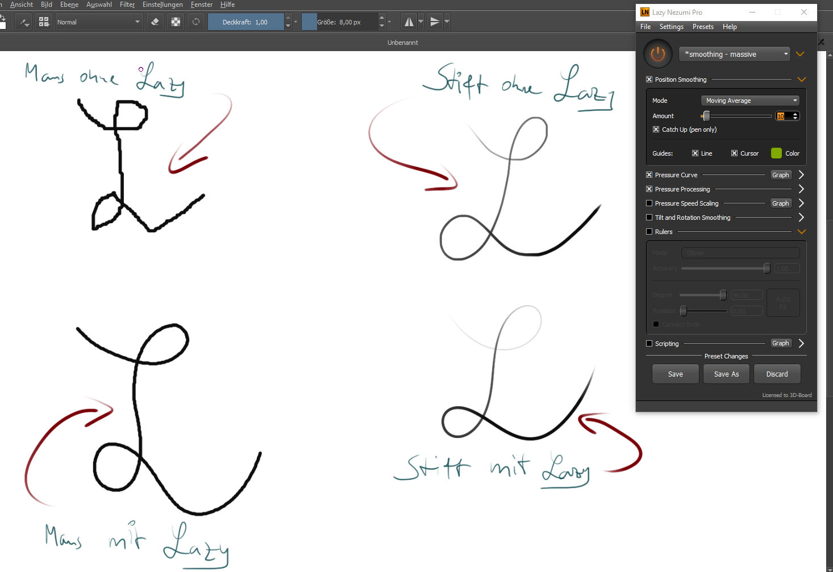Open Krita Filter menu
The height and width of the screenshot is (572, 833).
click(127, 5)
